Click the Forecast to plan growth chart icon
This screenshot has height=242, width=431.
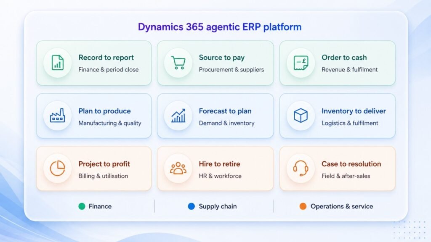click(178, 116)
